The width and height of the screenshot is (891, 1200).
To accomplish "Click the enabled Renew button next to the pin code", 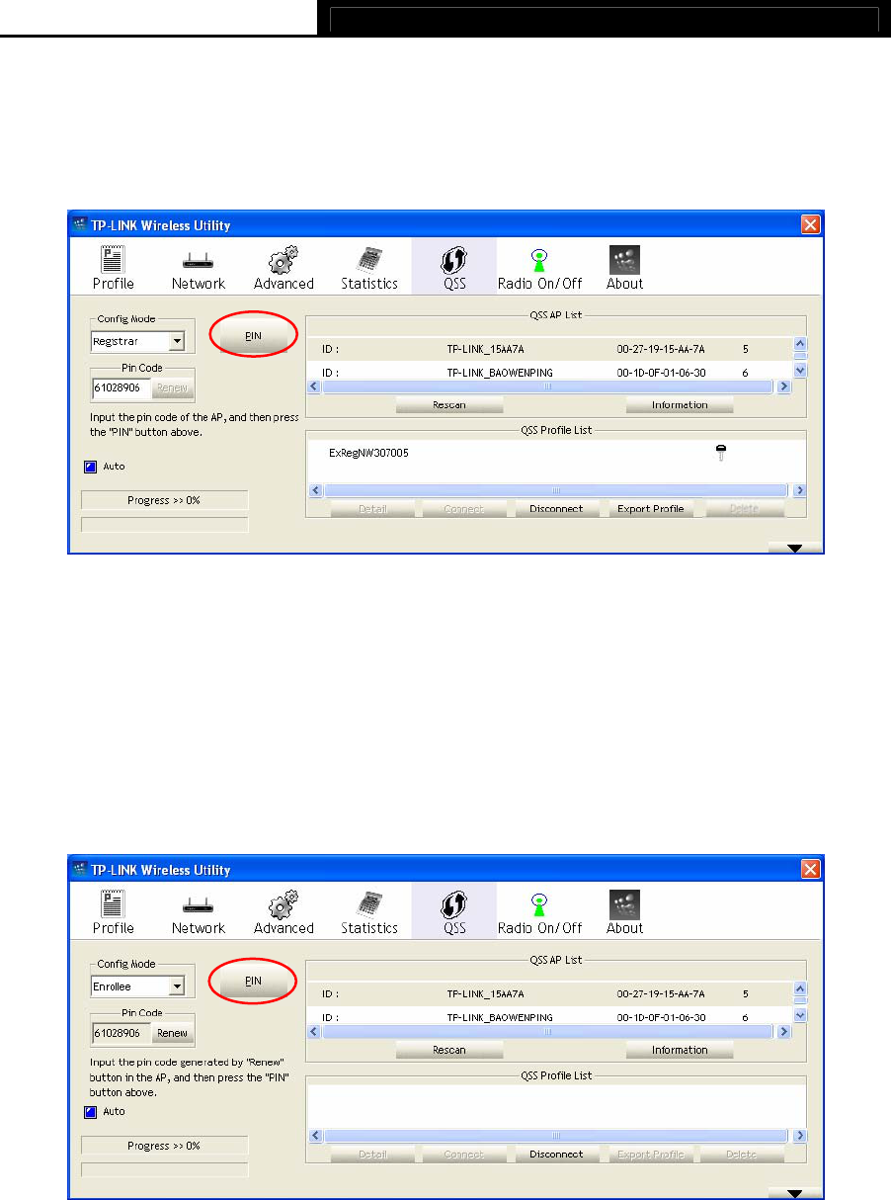I will pyautogui.click(x=172, y=1033).
